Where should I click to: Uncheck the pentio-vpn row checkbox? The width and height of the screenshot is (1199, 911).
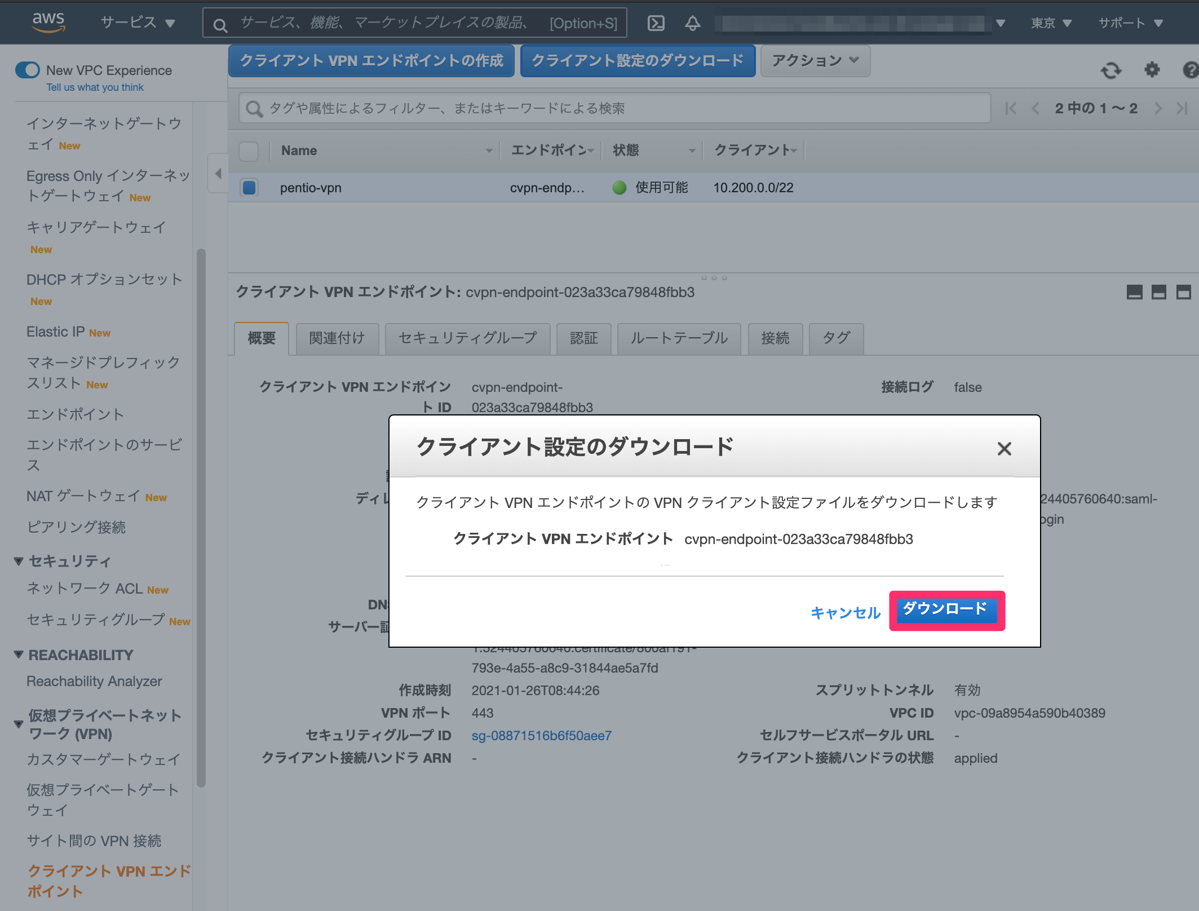point(249,187)
